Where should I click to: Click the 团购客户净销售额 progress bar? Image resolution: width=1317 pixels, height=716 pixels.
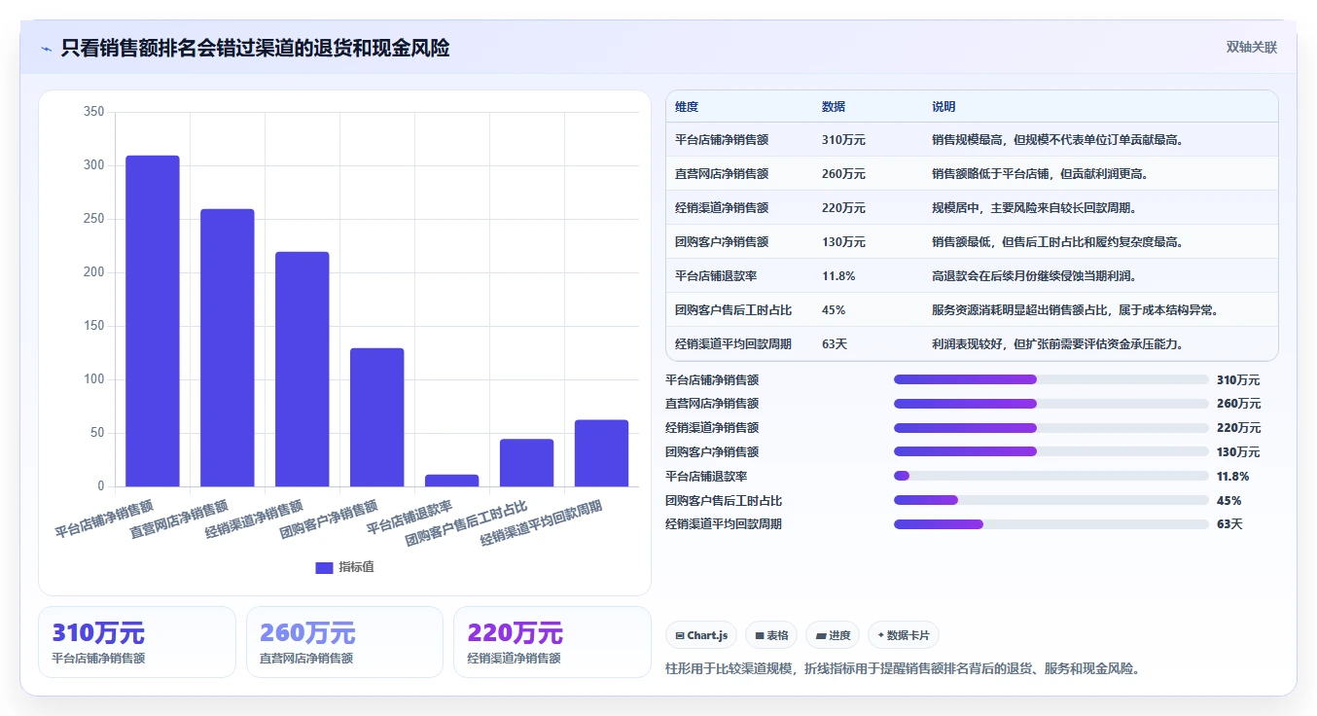(x=1051, y=451)
